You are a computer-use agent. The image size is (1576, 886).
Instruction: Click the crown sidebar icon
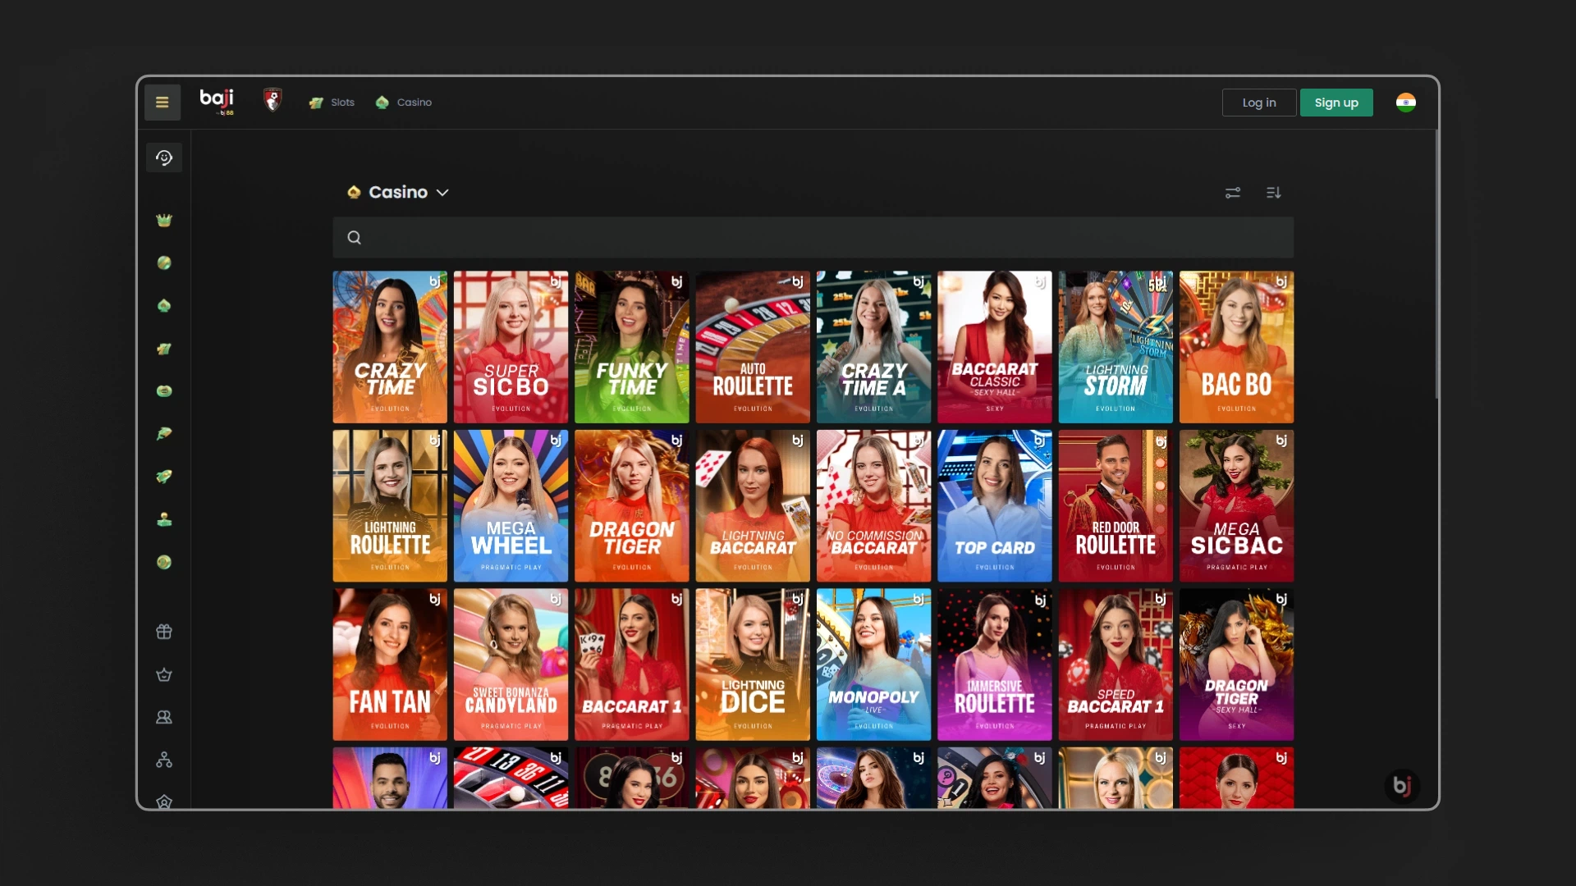click(164, 220)
